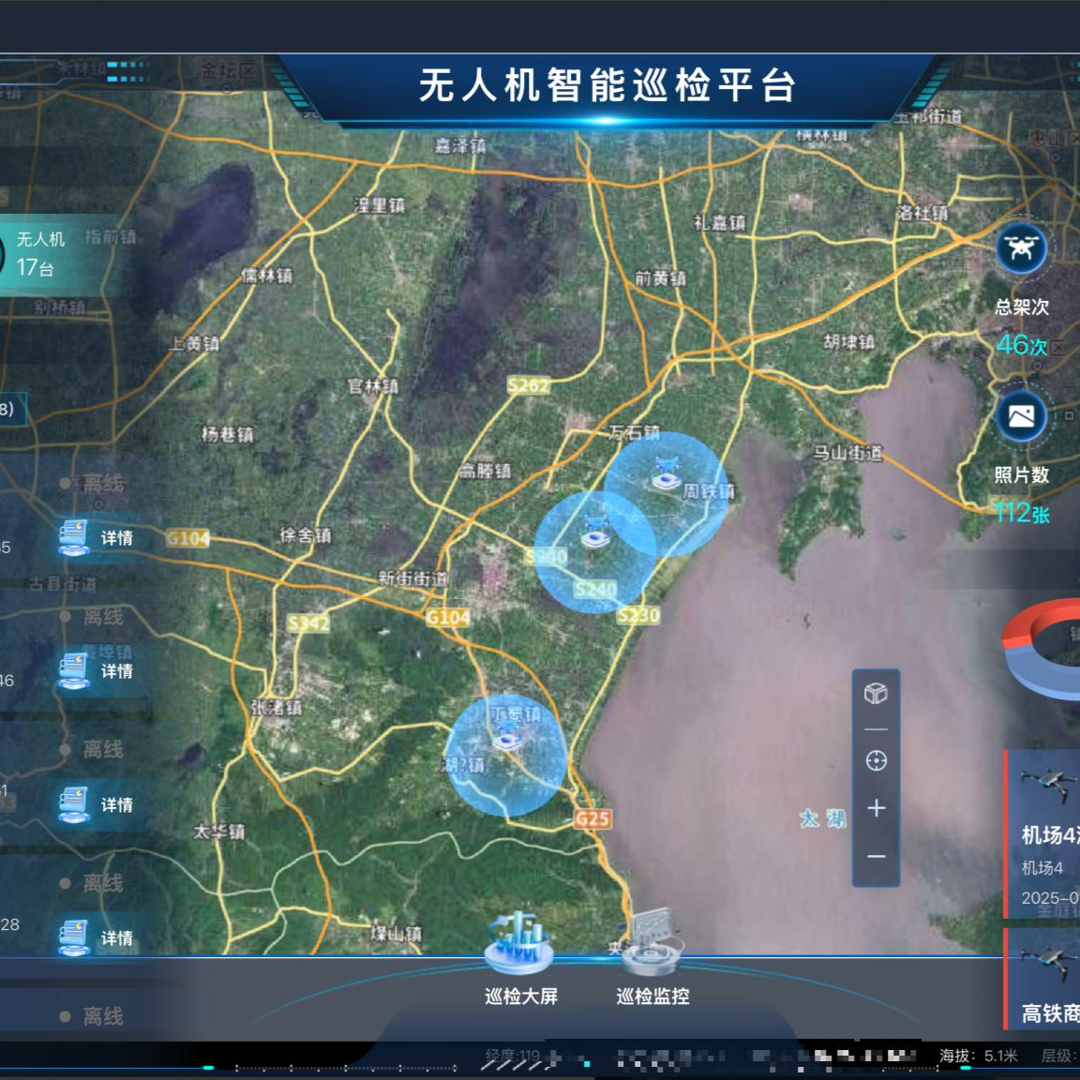Select the drone station marker near 周铁镇

click(x=666, y=474)
